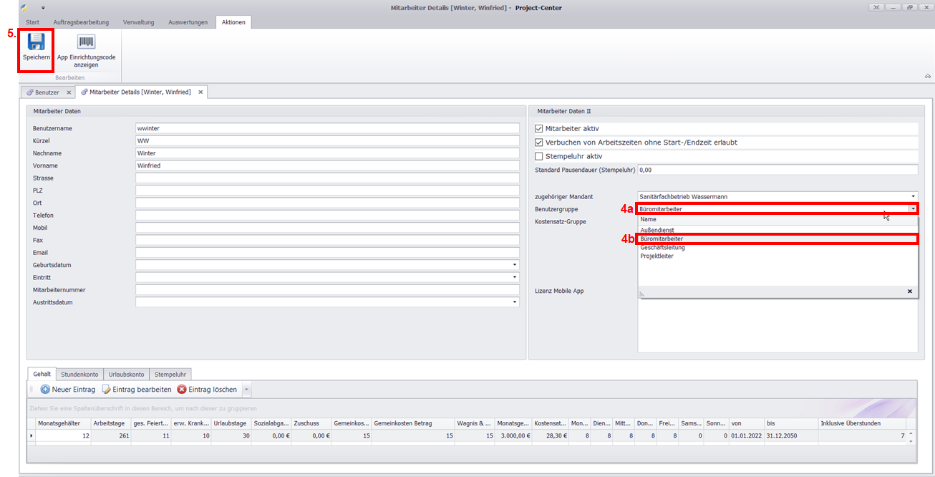Open the zugehöriger Mandant dropdown

pos(913,196)
